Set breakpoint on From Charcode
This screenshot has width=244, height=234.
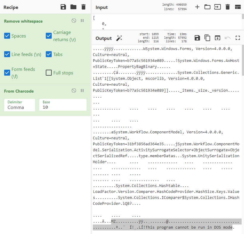(82, 91)
